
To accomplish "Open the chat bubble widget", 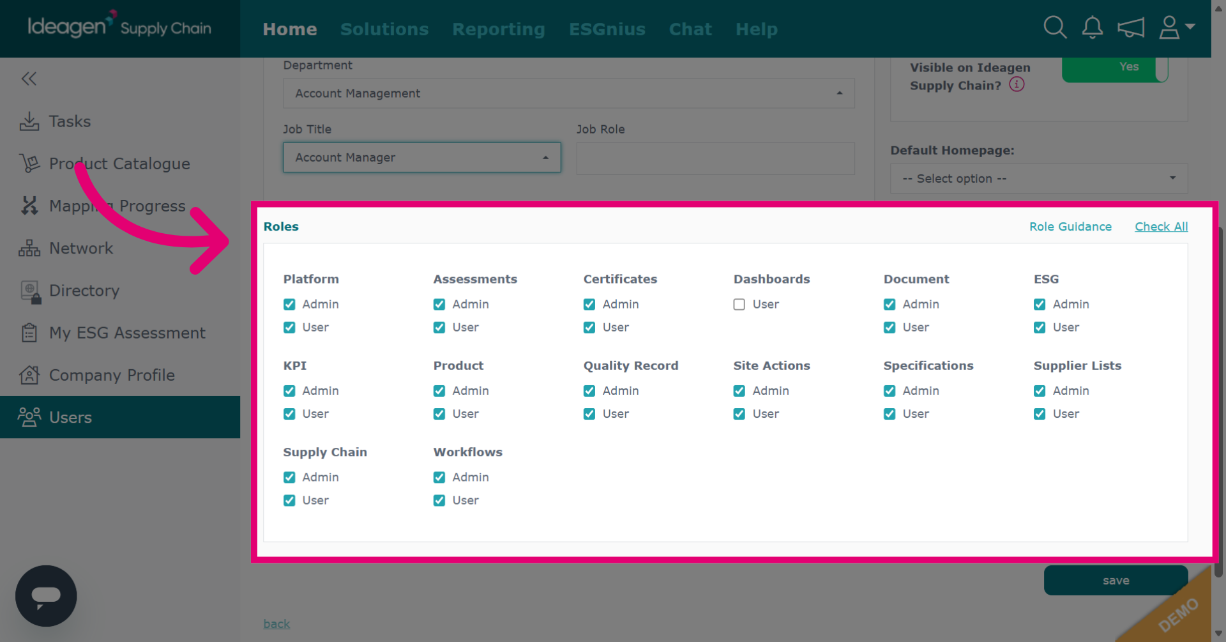I will coord(46,596).
